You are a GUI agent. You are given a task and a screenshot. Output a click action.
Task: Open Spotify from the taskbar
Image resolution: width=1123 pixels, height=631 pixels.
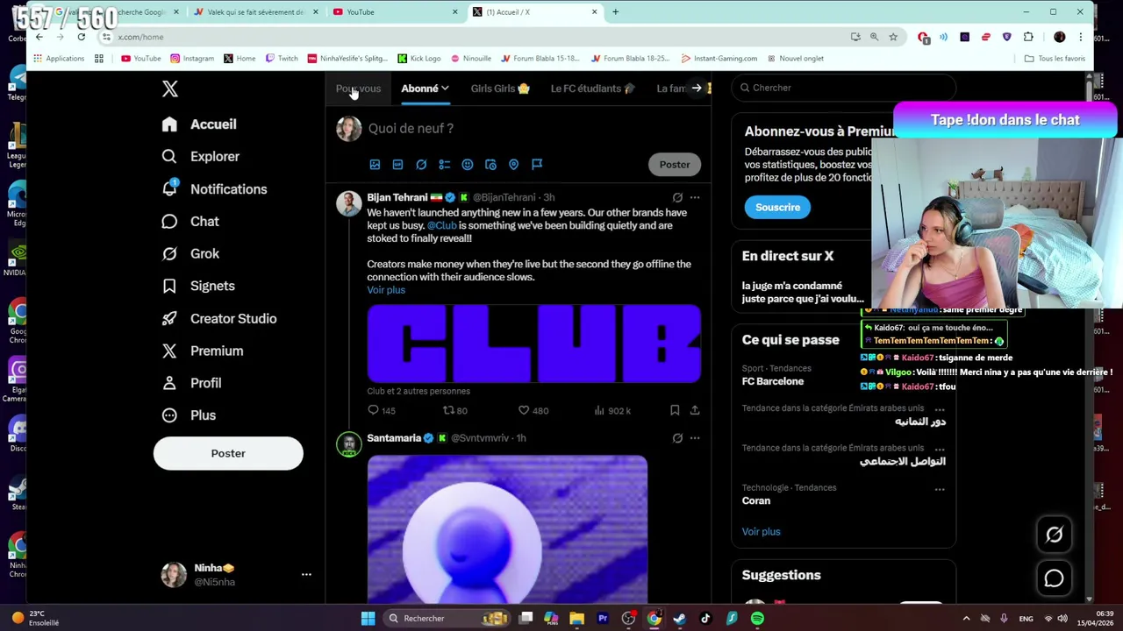point(757,619)
